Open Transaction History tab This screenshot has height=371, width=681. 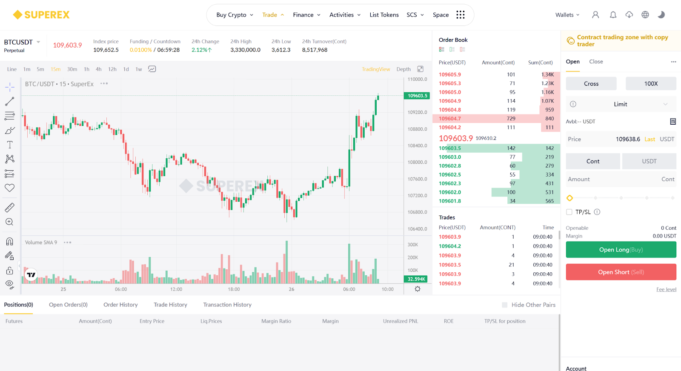[227, 305]
